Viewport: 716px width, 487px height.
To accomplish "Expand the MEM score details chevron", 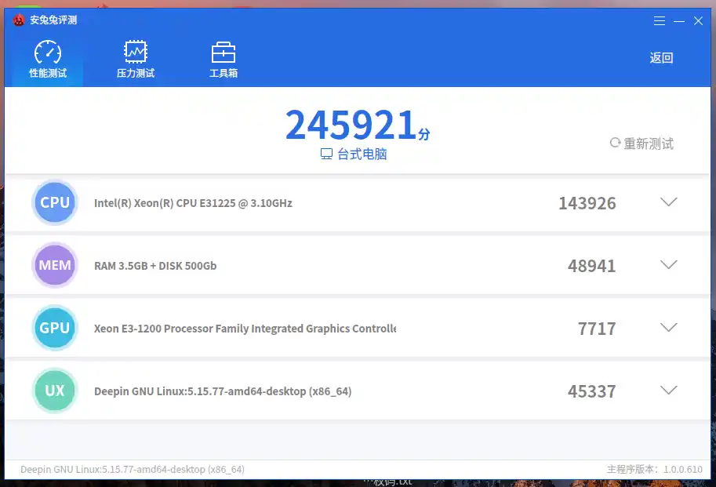I will tap(668, 265).
